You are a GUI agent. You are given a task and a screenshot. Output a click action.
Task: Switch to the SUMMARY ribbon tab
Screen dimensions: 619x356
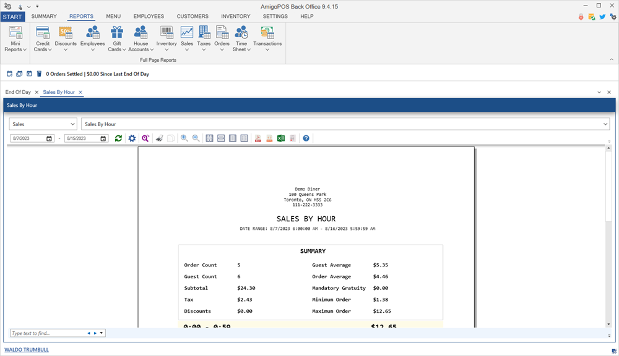pyautogui.click(x=44, y=17)
